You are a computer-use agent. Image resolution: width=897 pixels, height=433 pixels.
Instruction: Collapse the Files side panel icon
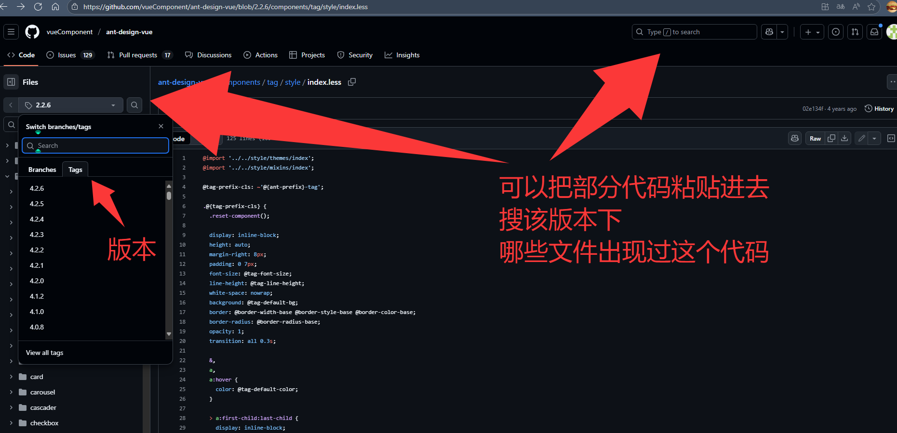11,82
